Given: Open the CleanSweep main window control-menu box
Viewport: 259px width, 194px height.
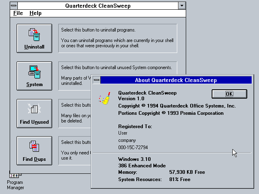Looking at the screenshot, I should pos(14,6).
